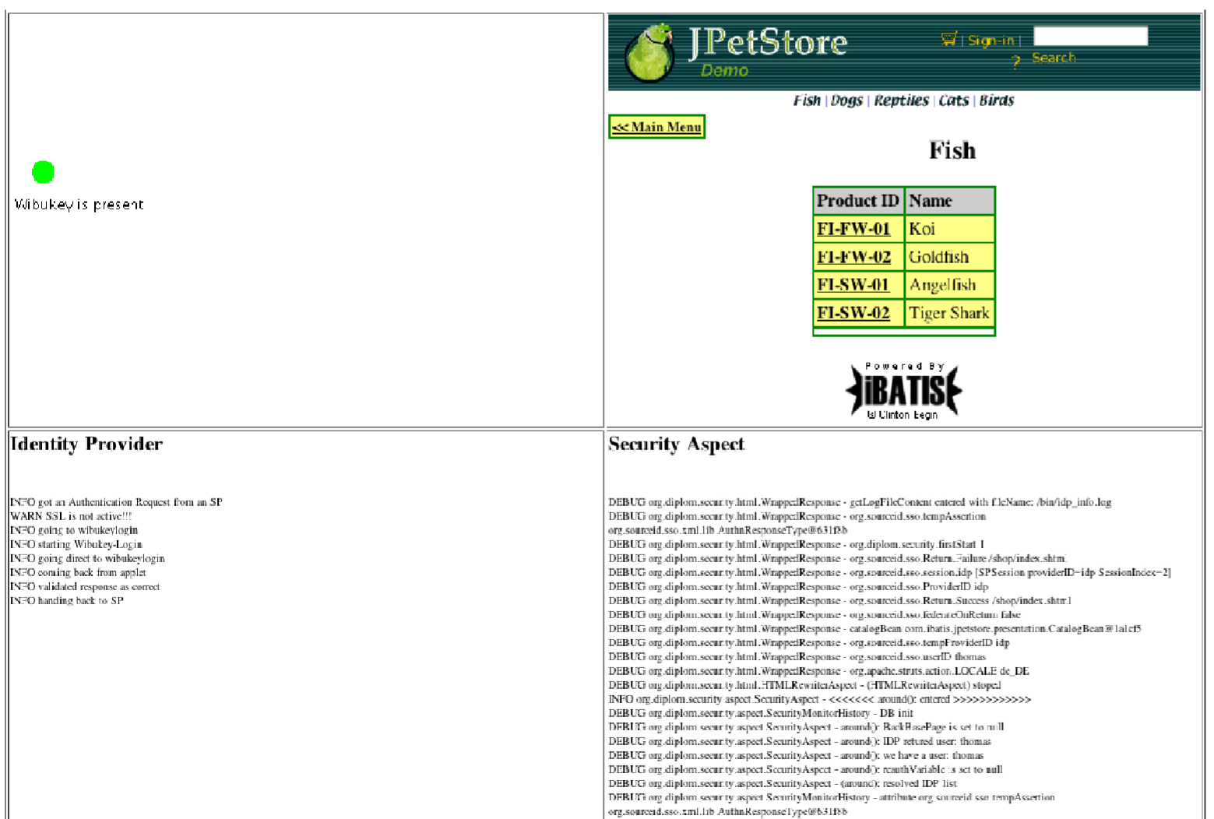Viewport: 1214px width, 819px height.
Task: Click the 'HTMLRewriterAspect' debug line
Action: pos(804,685)
